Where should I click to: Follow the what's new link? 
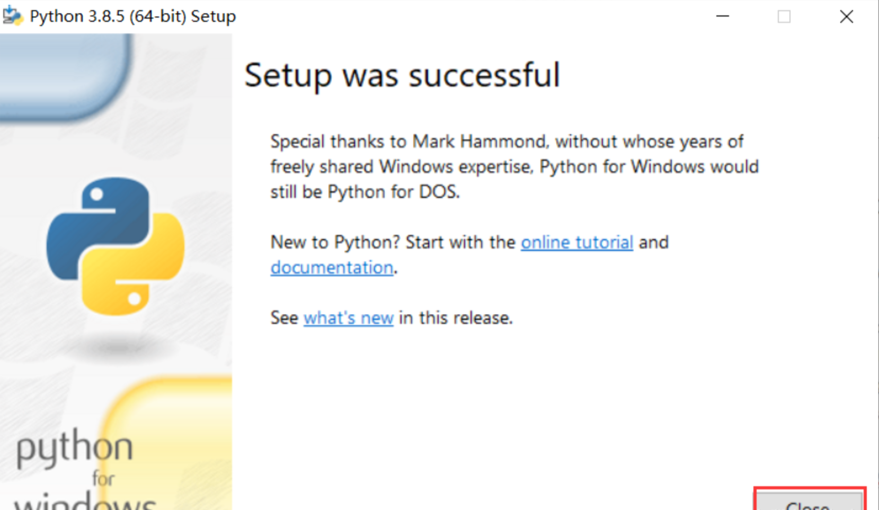point(348,318)
